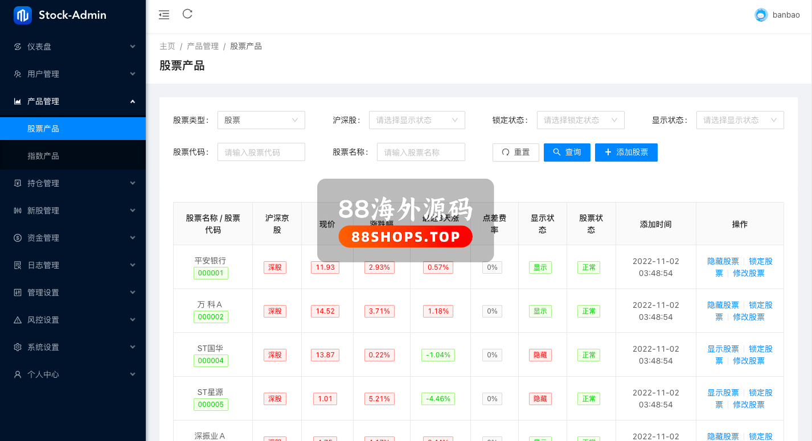
Task: Show the ST国华 stock via 显示股票
Action: pos(723,349)
